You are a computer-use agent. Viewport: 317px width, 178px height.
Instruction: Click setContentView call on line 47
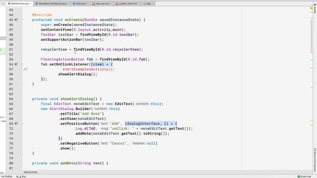tap(56, 30)
